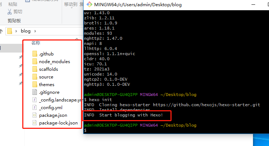
Task: Click the first pinned quick access pin
Action: tap(20, 57)
